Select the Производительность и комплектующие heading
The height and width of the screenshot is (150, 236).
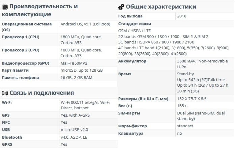pyautogui.click(x=40, y=10)
